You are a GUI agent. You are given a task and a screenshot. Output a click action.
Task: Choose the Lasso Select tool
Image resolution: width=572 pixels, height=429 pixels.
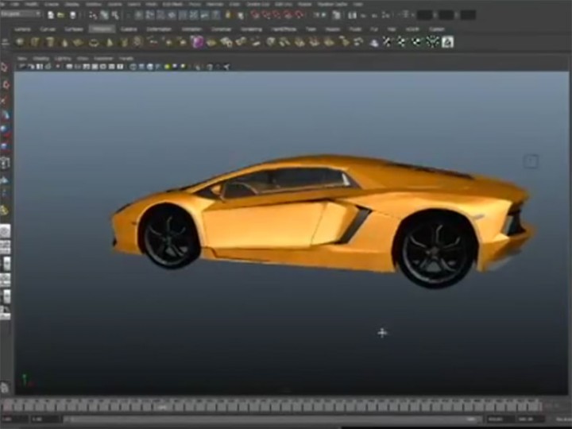(x=5, y=85)
